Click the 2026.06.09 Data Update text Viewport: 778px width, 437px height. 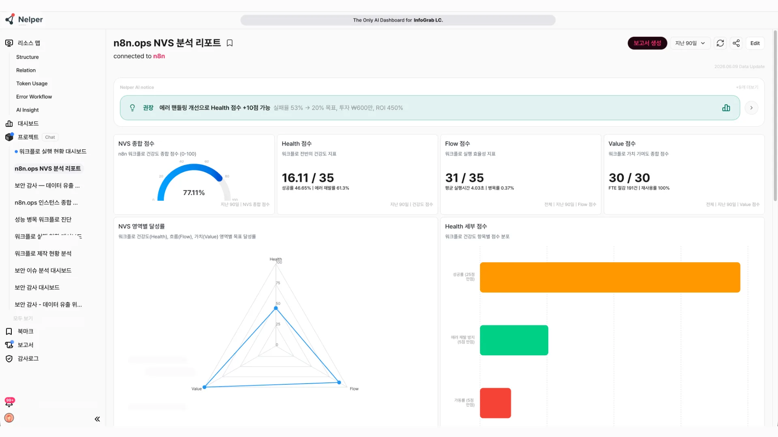pos(740,67)
